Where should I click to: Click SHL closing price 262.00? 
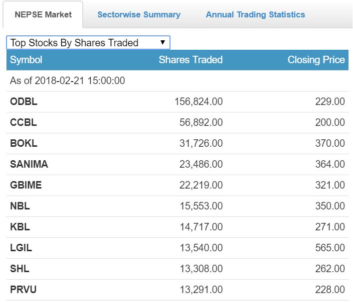click(330, 269)
